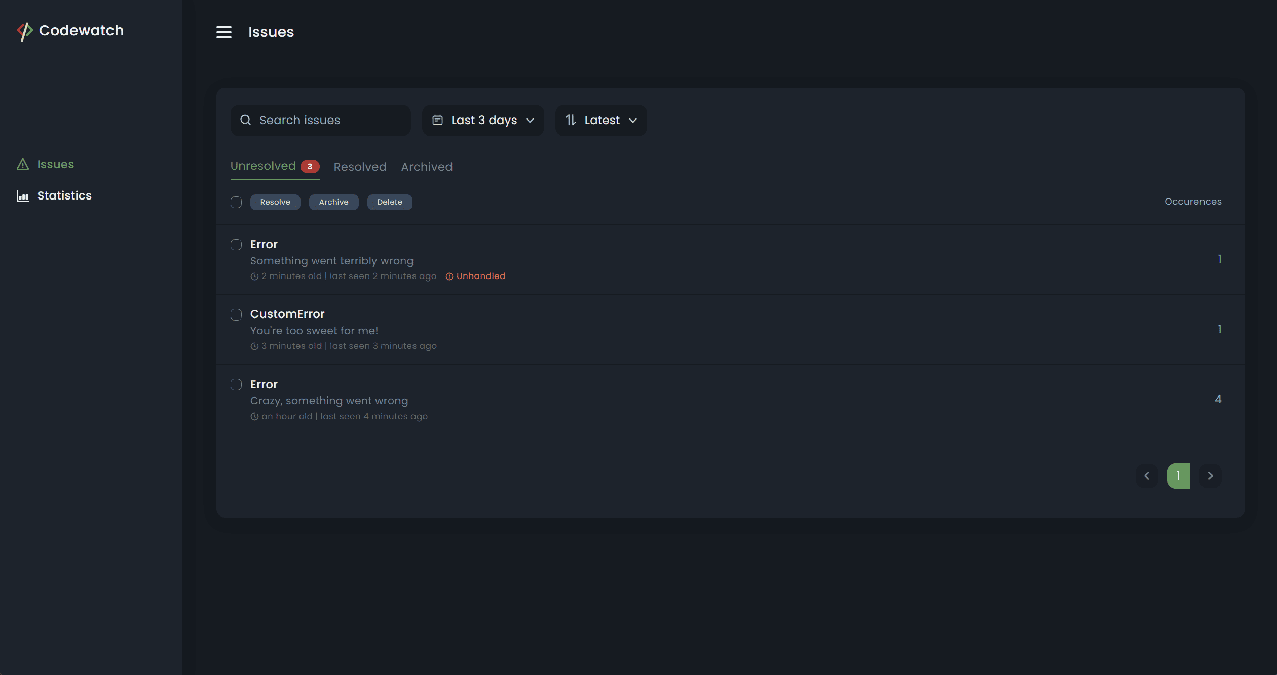Open 'Crazy, something went wrong' issue

pos(264,385)
